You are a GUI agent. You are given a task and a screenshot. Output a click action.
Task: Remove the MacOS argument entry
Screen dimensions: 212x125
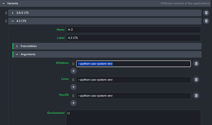click(196, 96)
